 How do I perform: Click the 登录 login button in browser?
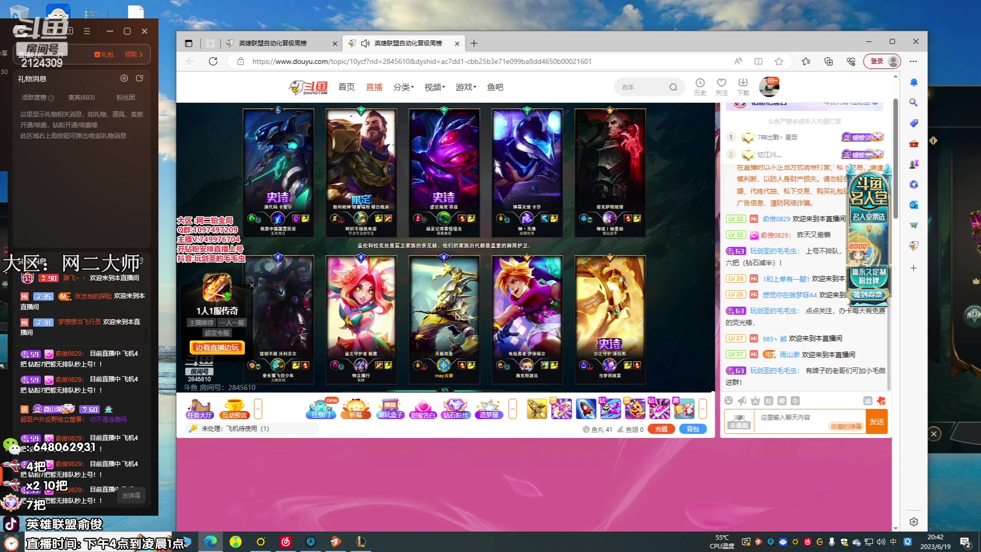point(882,61)
